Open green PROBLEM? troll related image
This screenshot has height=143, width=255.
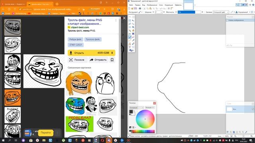(80, 124)
